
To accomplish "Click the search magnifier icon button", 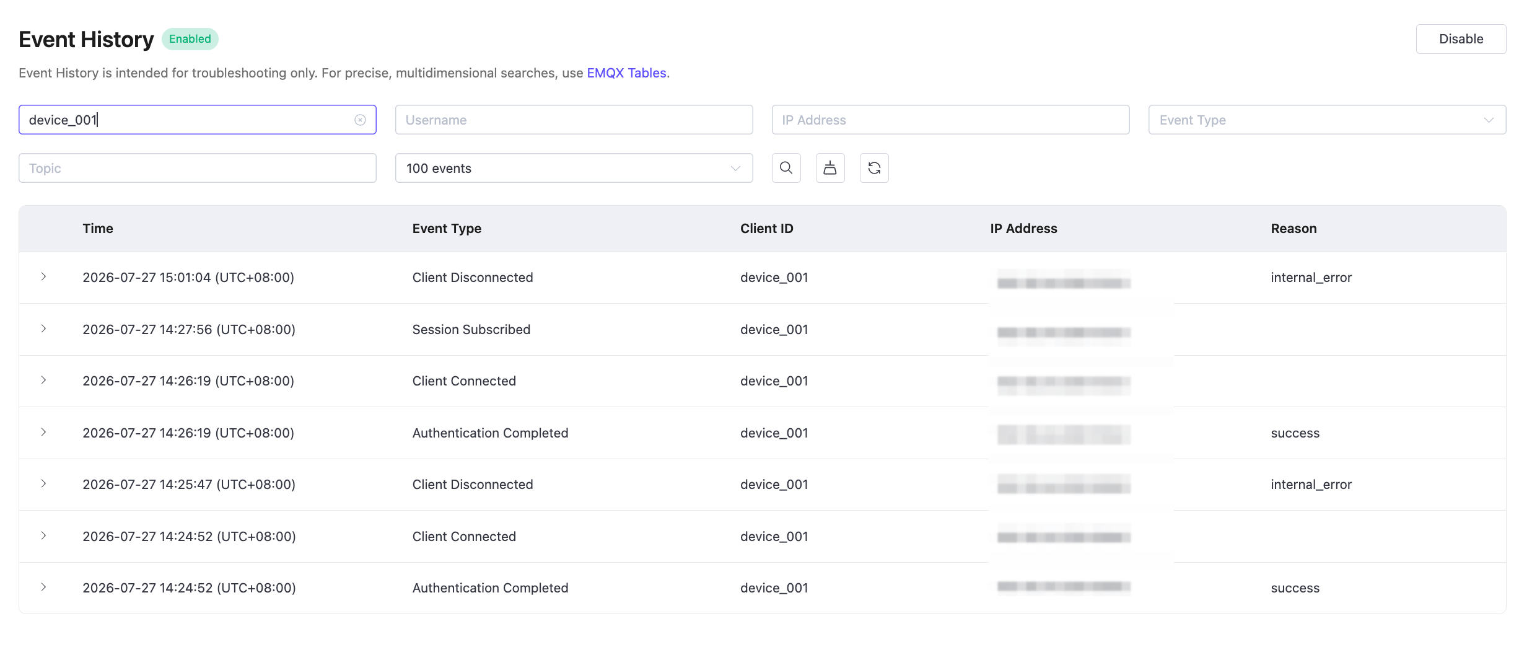I will 786,168.
